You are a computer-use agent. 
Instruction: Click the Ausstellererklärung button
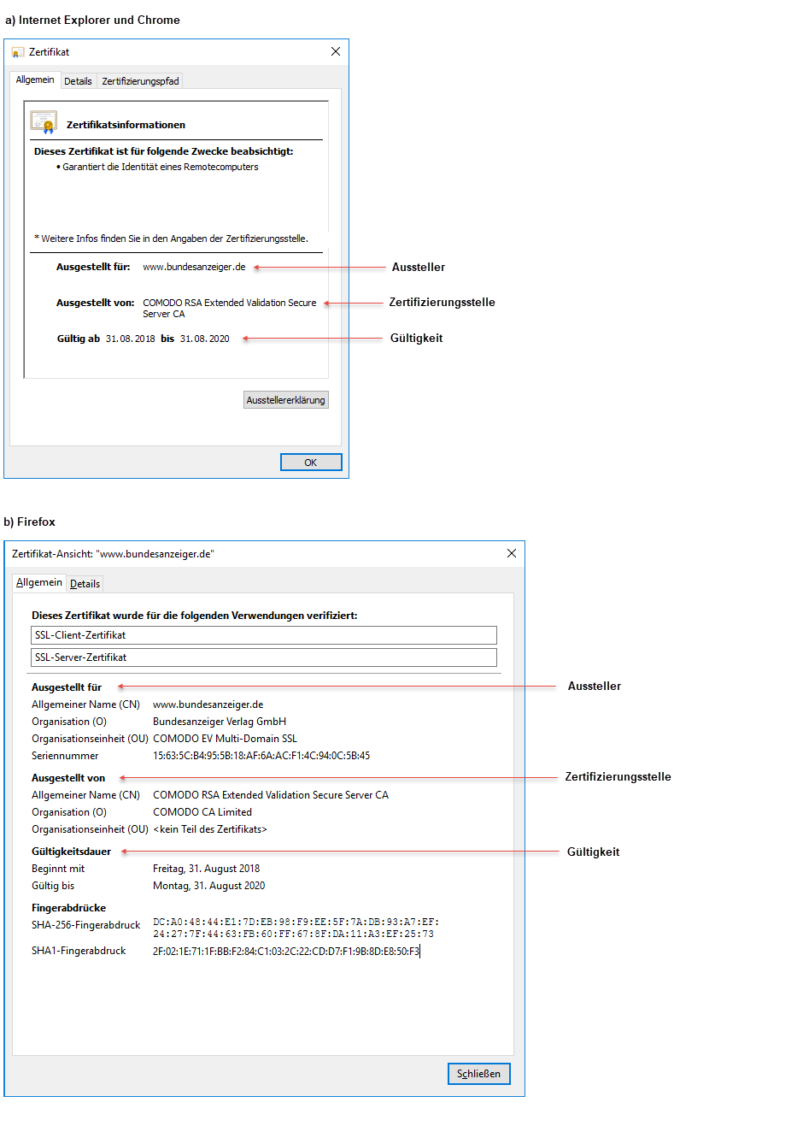pyautogui.click(x=286, y=400)
